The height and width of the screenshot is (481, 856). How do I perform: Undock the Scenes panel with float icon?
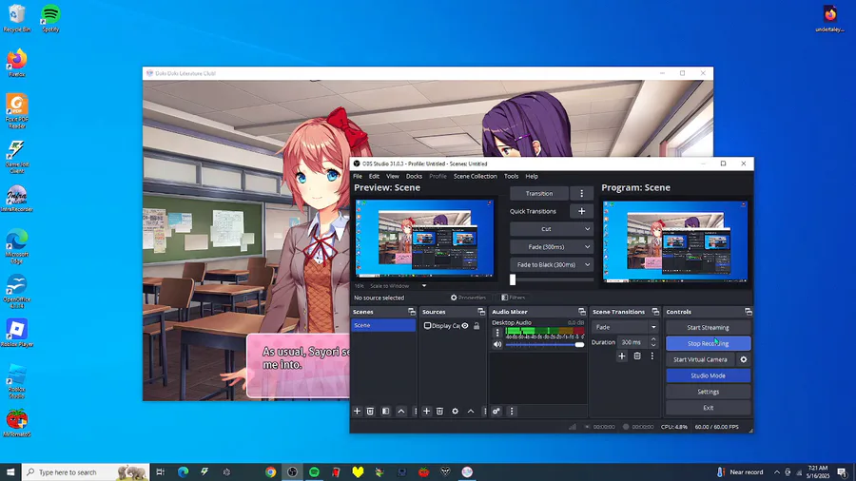[x=412, y=312]
